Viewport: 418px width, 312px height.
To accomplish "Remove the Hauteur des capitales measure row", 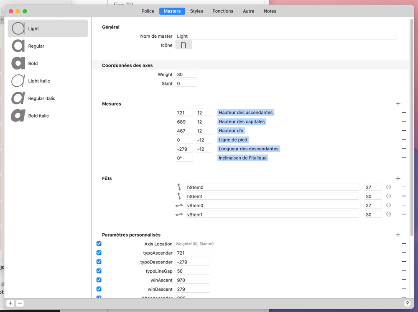I will pos(404,121).
